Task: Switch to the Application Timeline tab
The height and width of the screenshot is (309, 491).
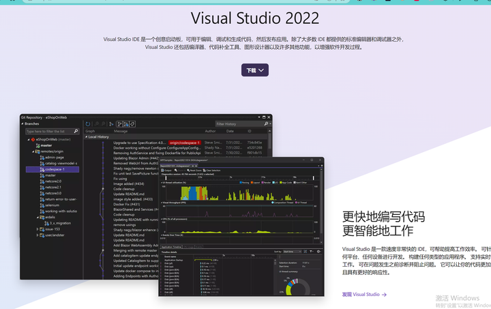Action: pyautogui.click(x=171, y=247)
